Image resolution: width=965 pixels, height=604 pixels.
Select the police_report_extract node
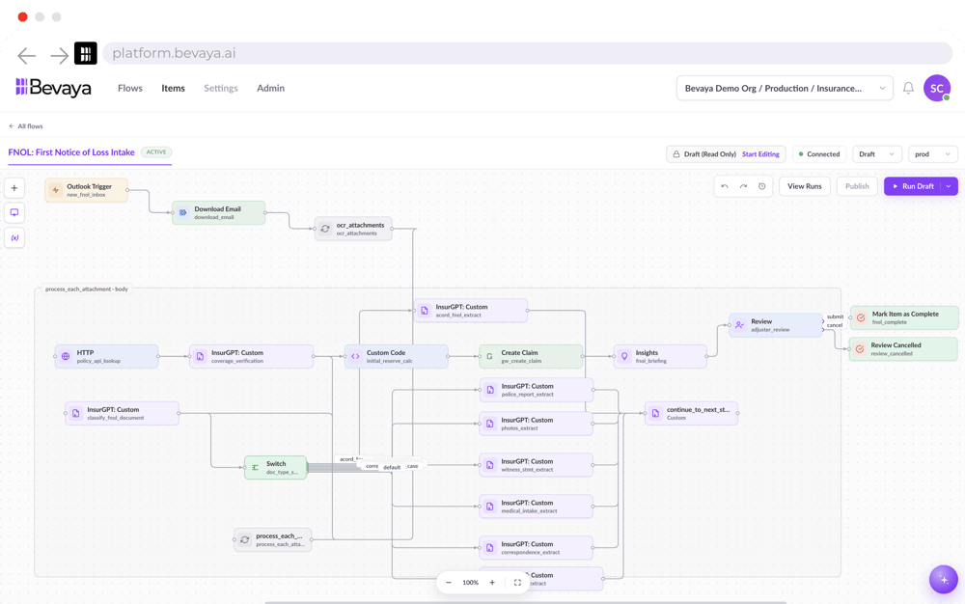pos(536,390)
